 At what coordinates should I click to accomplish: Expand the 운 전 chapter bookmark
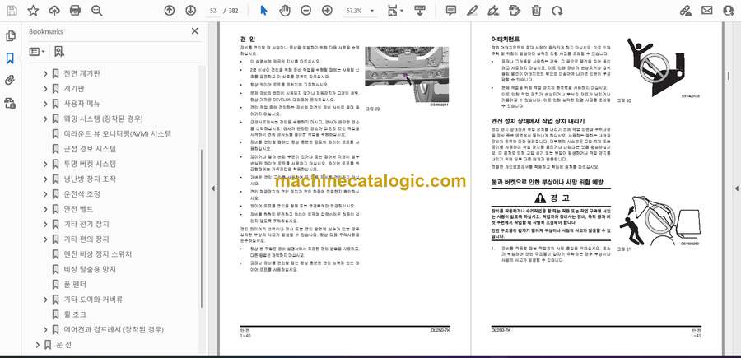(38, 345)
